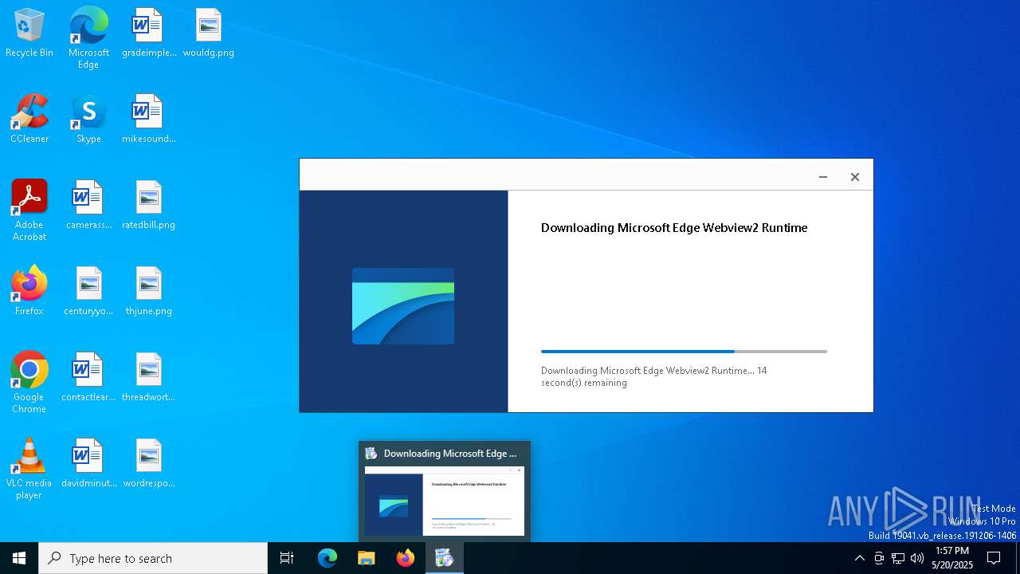Click the '14 second(s) remaining' status text
This screenshot has height=574, width=1020.
653,376
